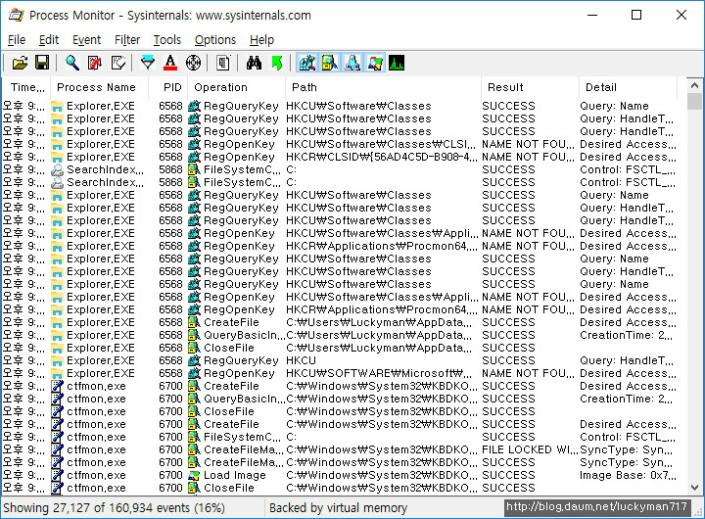Click the scrollbar down arrow

click(x=694, y=488)
